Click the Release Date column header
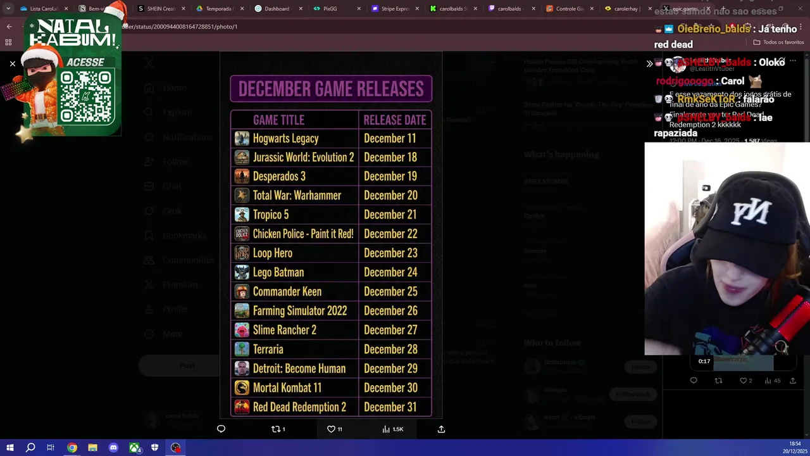 point(394,120)
